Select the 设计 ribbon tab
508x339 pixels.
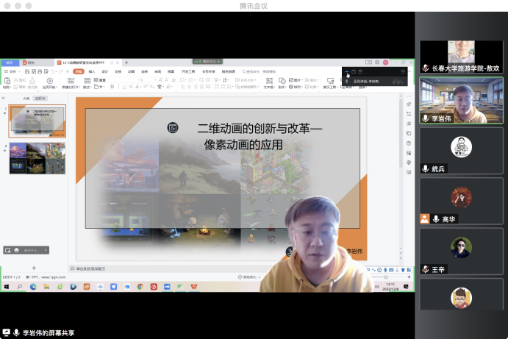pos(104,71)
